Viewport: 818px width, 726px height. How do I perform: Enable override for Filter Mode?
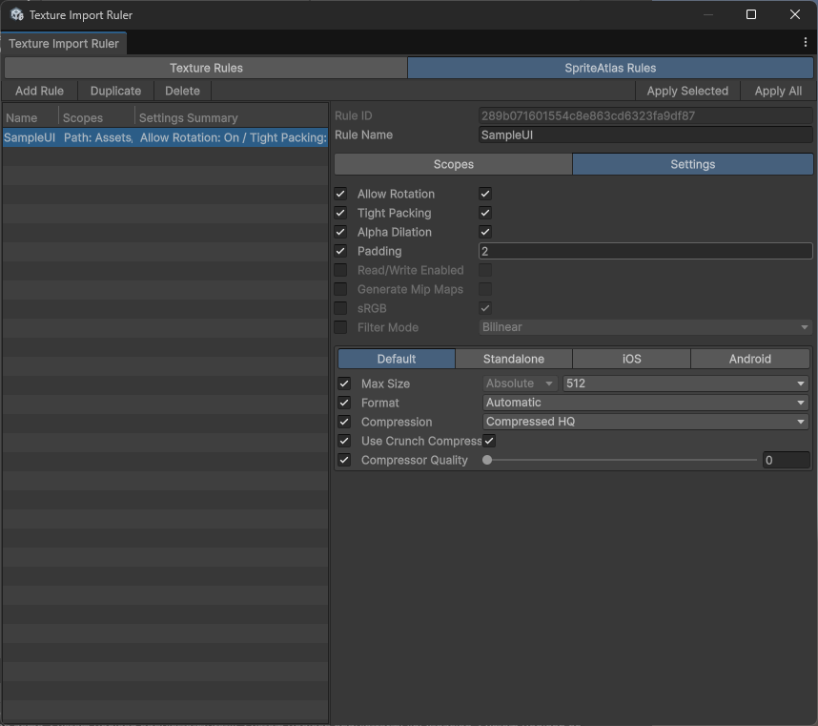click(340, 327)
